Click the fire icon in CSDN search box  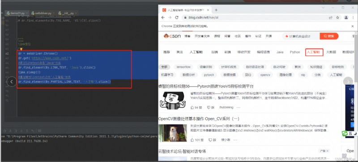pyautogui.click(x=287, y=36)
